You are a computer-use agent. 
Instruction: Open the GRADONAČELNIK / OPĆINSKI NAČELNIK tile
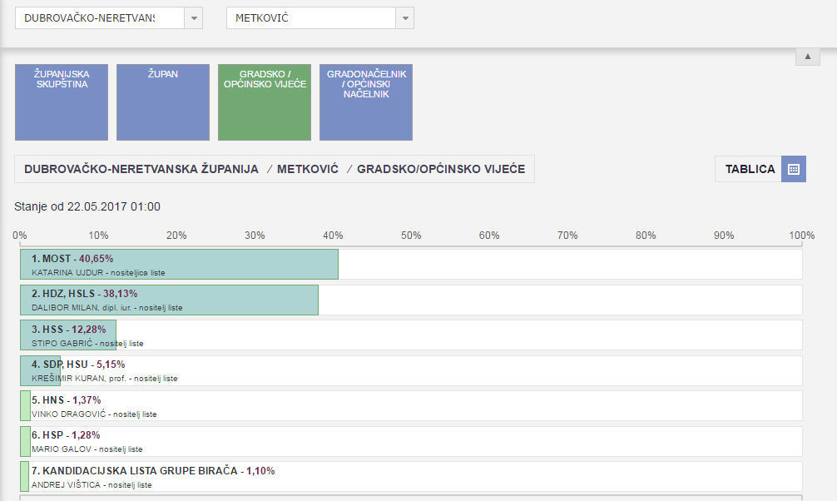pyautogui.click(x=366, y=102)
